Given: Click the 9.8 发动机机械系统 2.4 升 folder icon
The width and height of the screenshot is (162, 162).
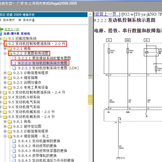Looking at the screenshot, I should 5,117.
